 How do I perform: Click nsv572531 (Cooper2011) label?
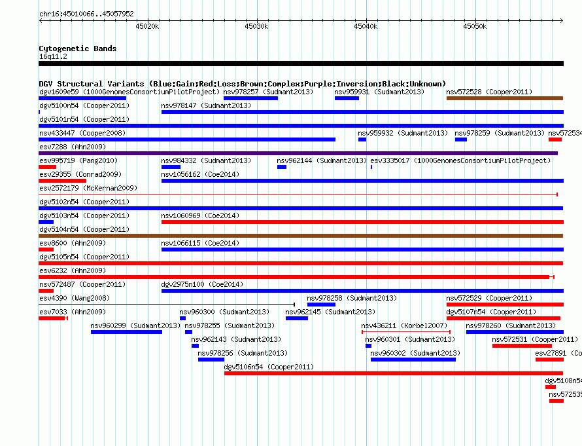click(535, 339)
